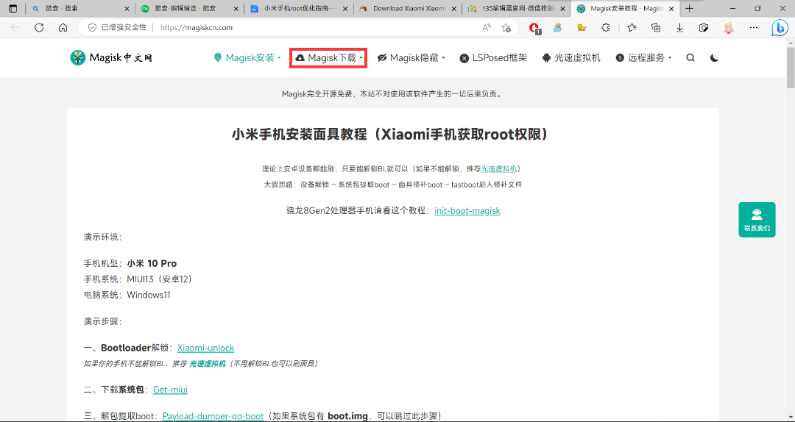Open LSPosed框架 in the navigation bar
795x422 pixels.
pyautogui.click(x=493, y=58)
